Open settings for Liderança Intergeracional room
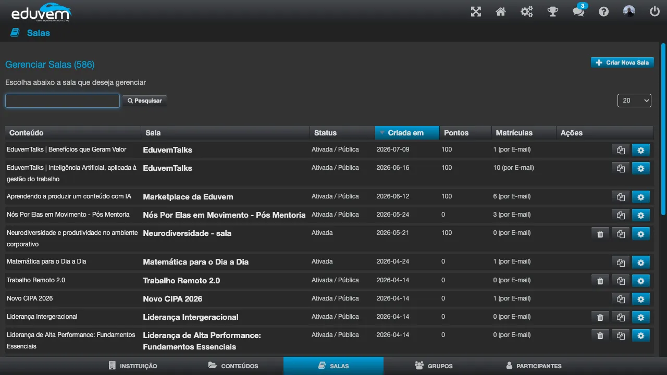The width and height of the screenshot is (667, 375). pos(641,317)
